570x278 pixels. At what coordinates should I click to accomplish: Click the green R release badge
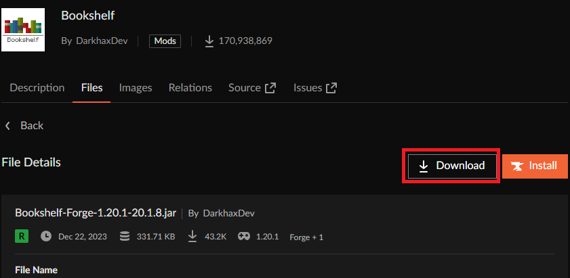point(22,237)
